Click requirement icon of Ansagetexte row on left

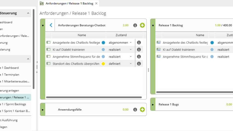click(x=49, y=42)
